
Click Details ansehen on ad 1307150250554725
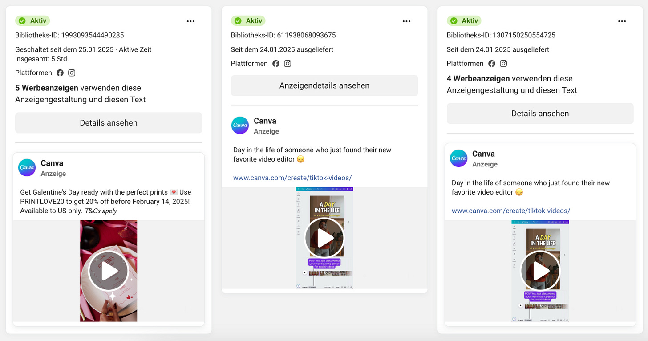click(x=540, y=114)
